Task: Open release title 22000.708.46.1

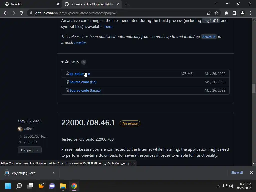Action: pyautogui.click(x=88, y=123)
